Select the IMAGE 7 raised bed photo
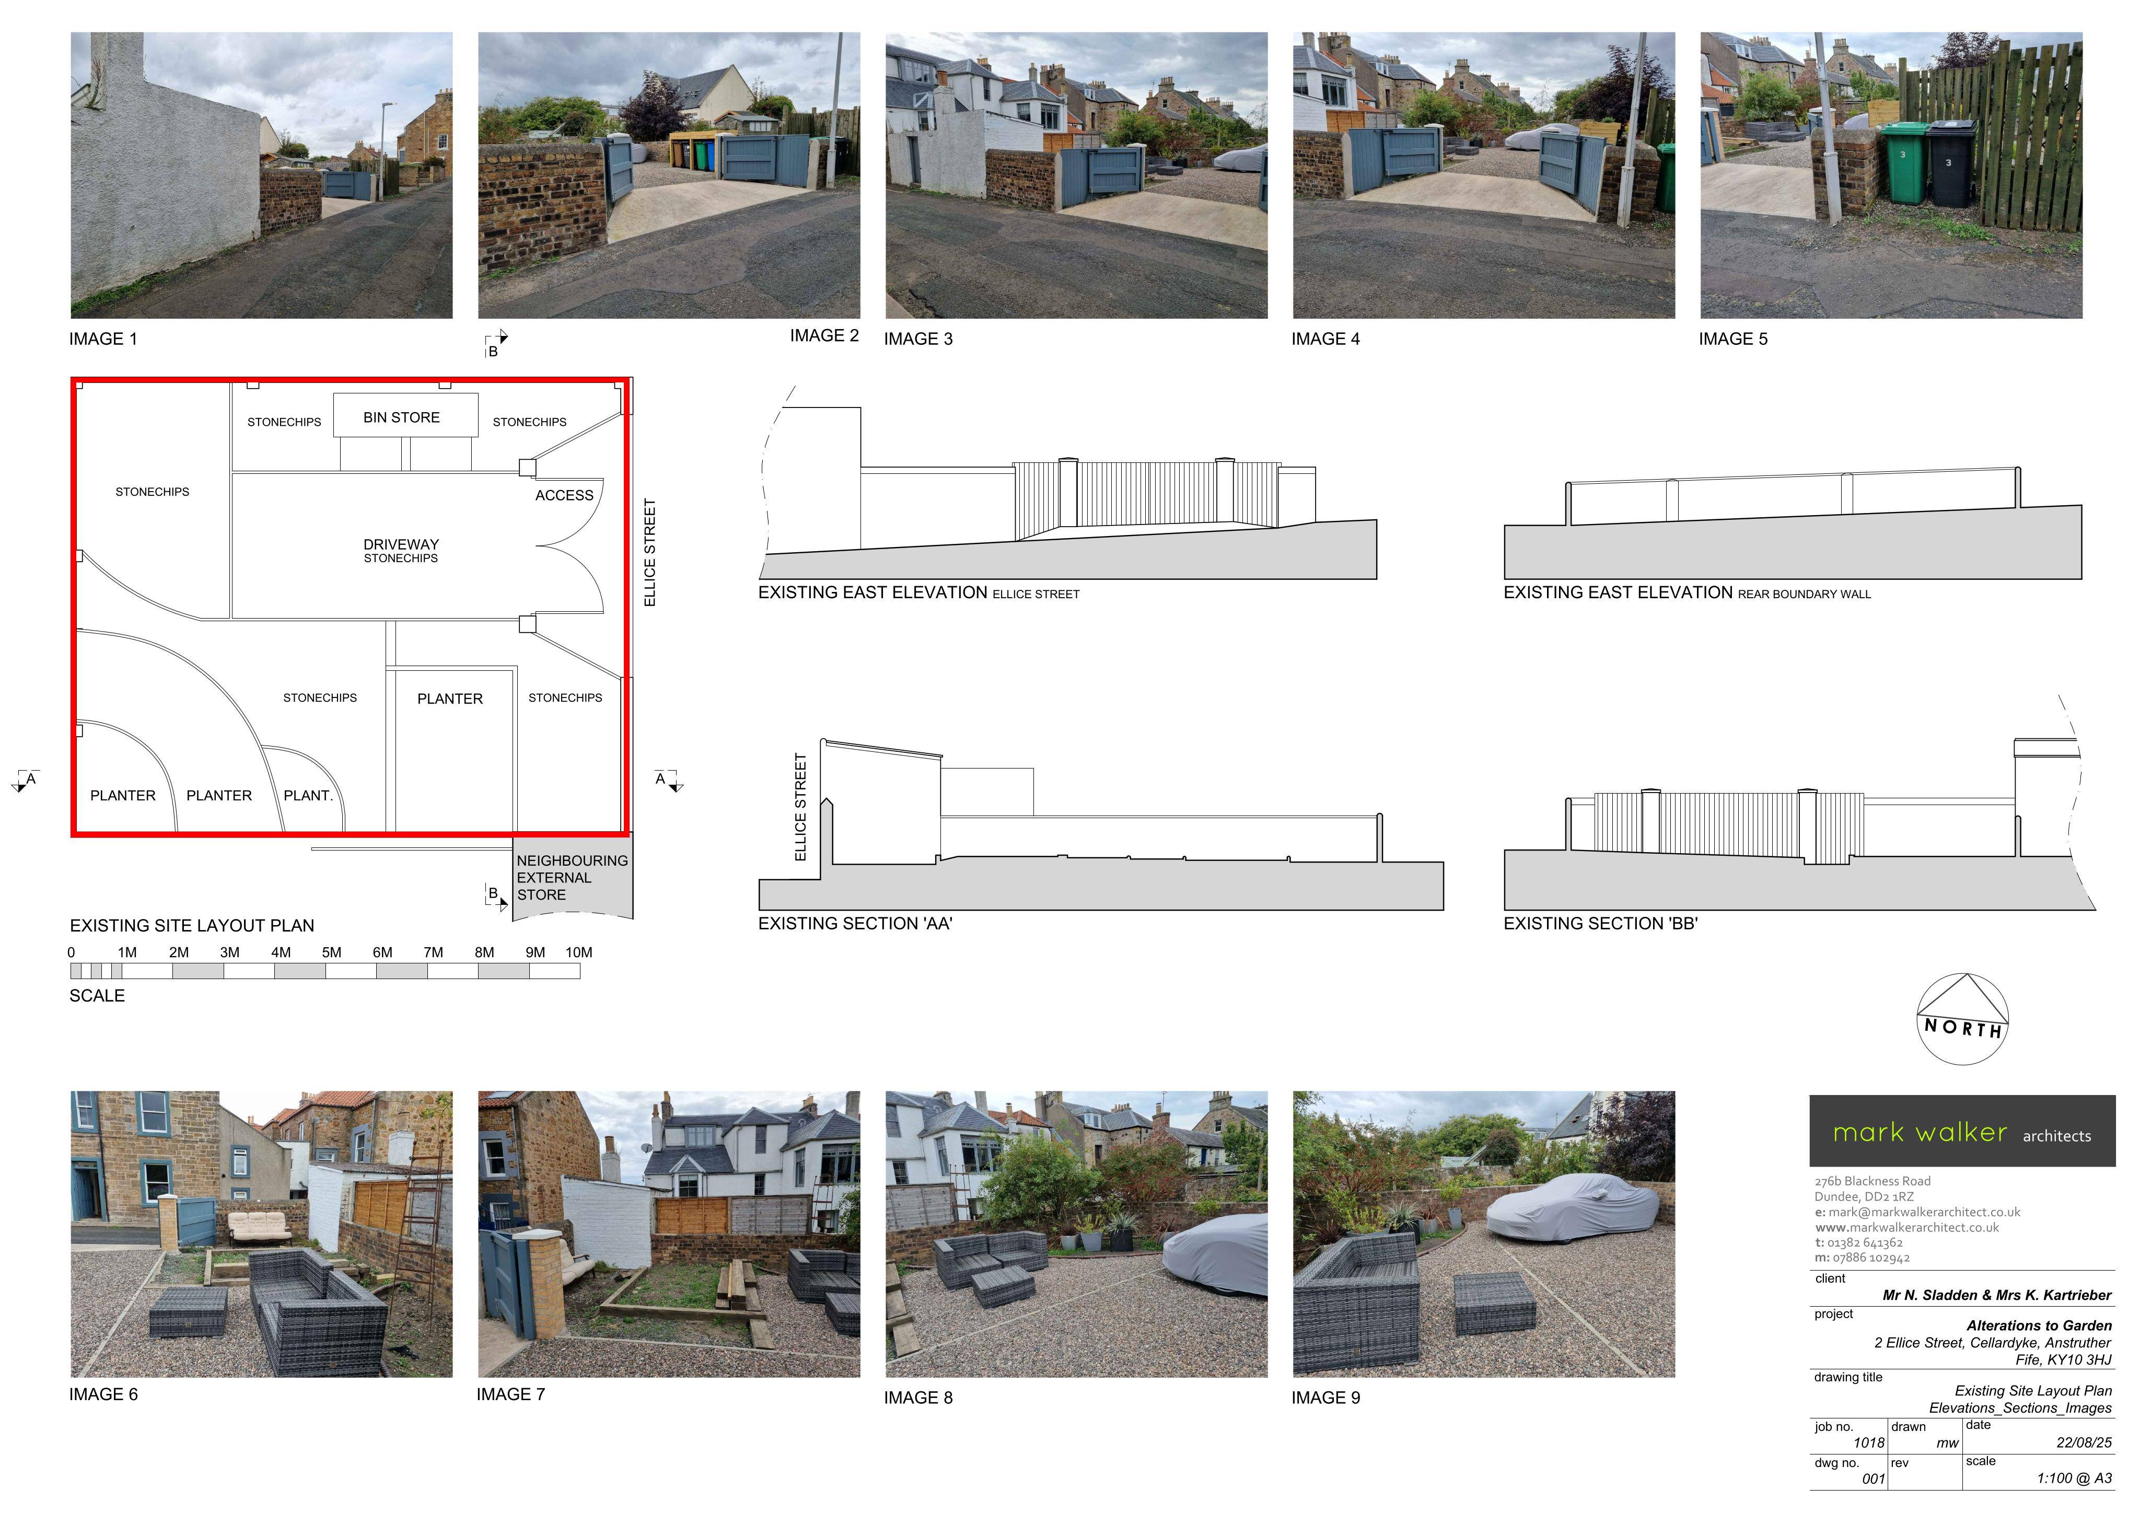Screen dimensions: 2140x1513 (669, 1234)
